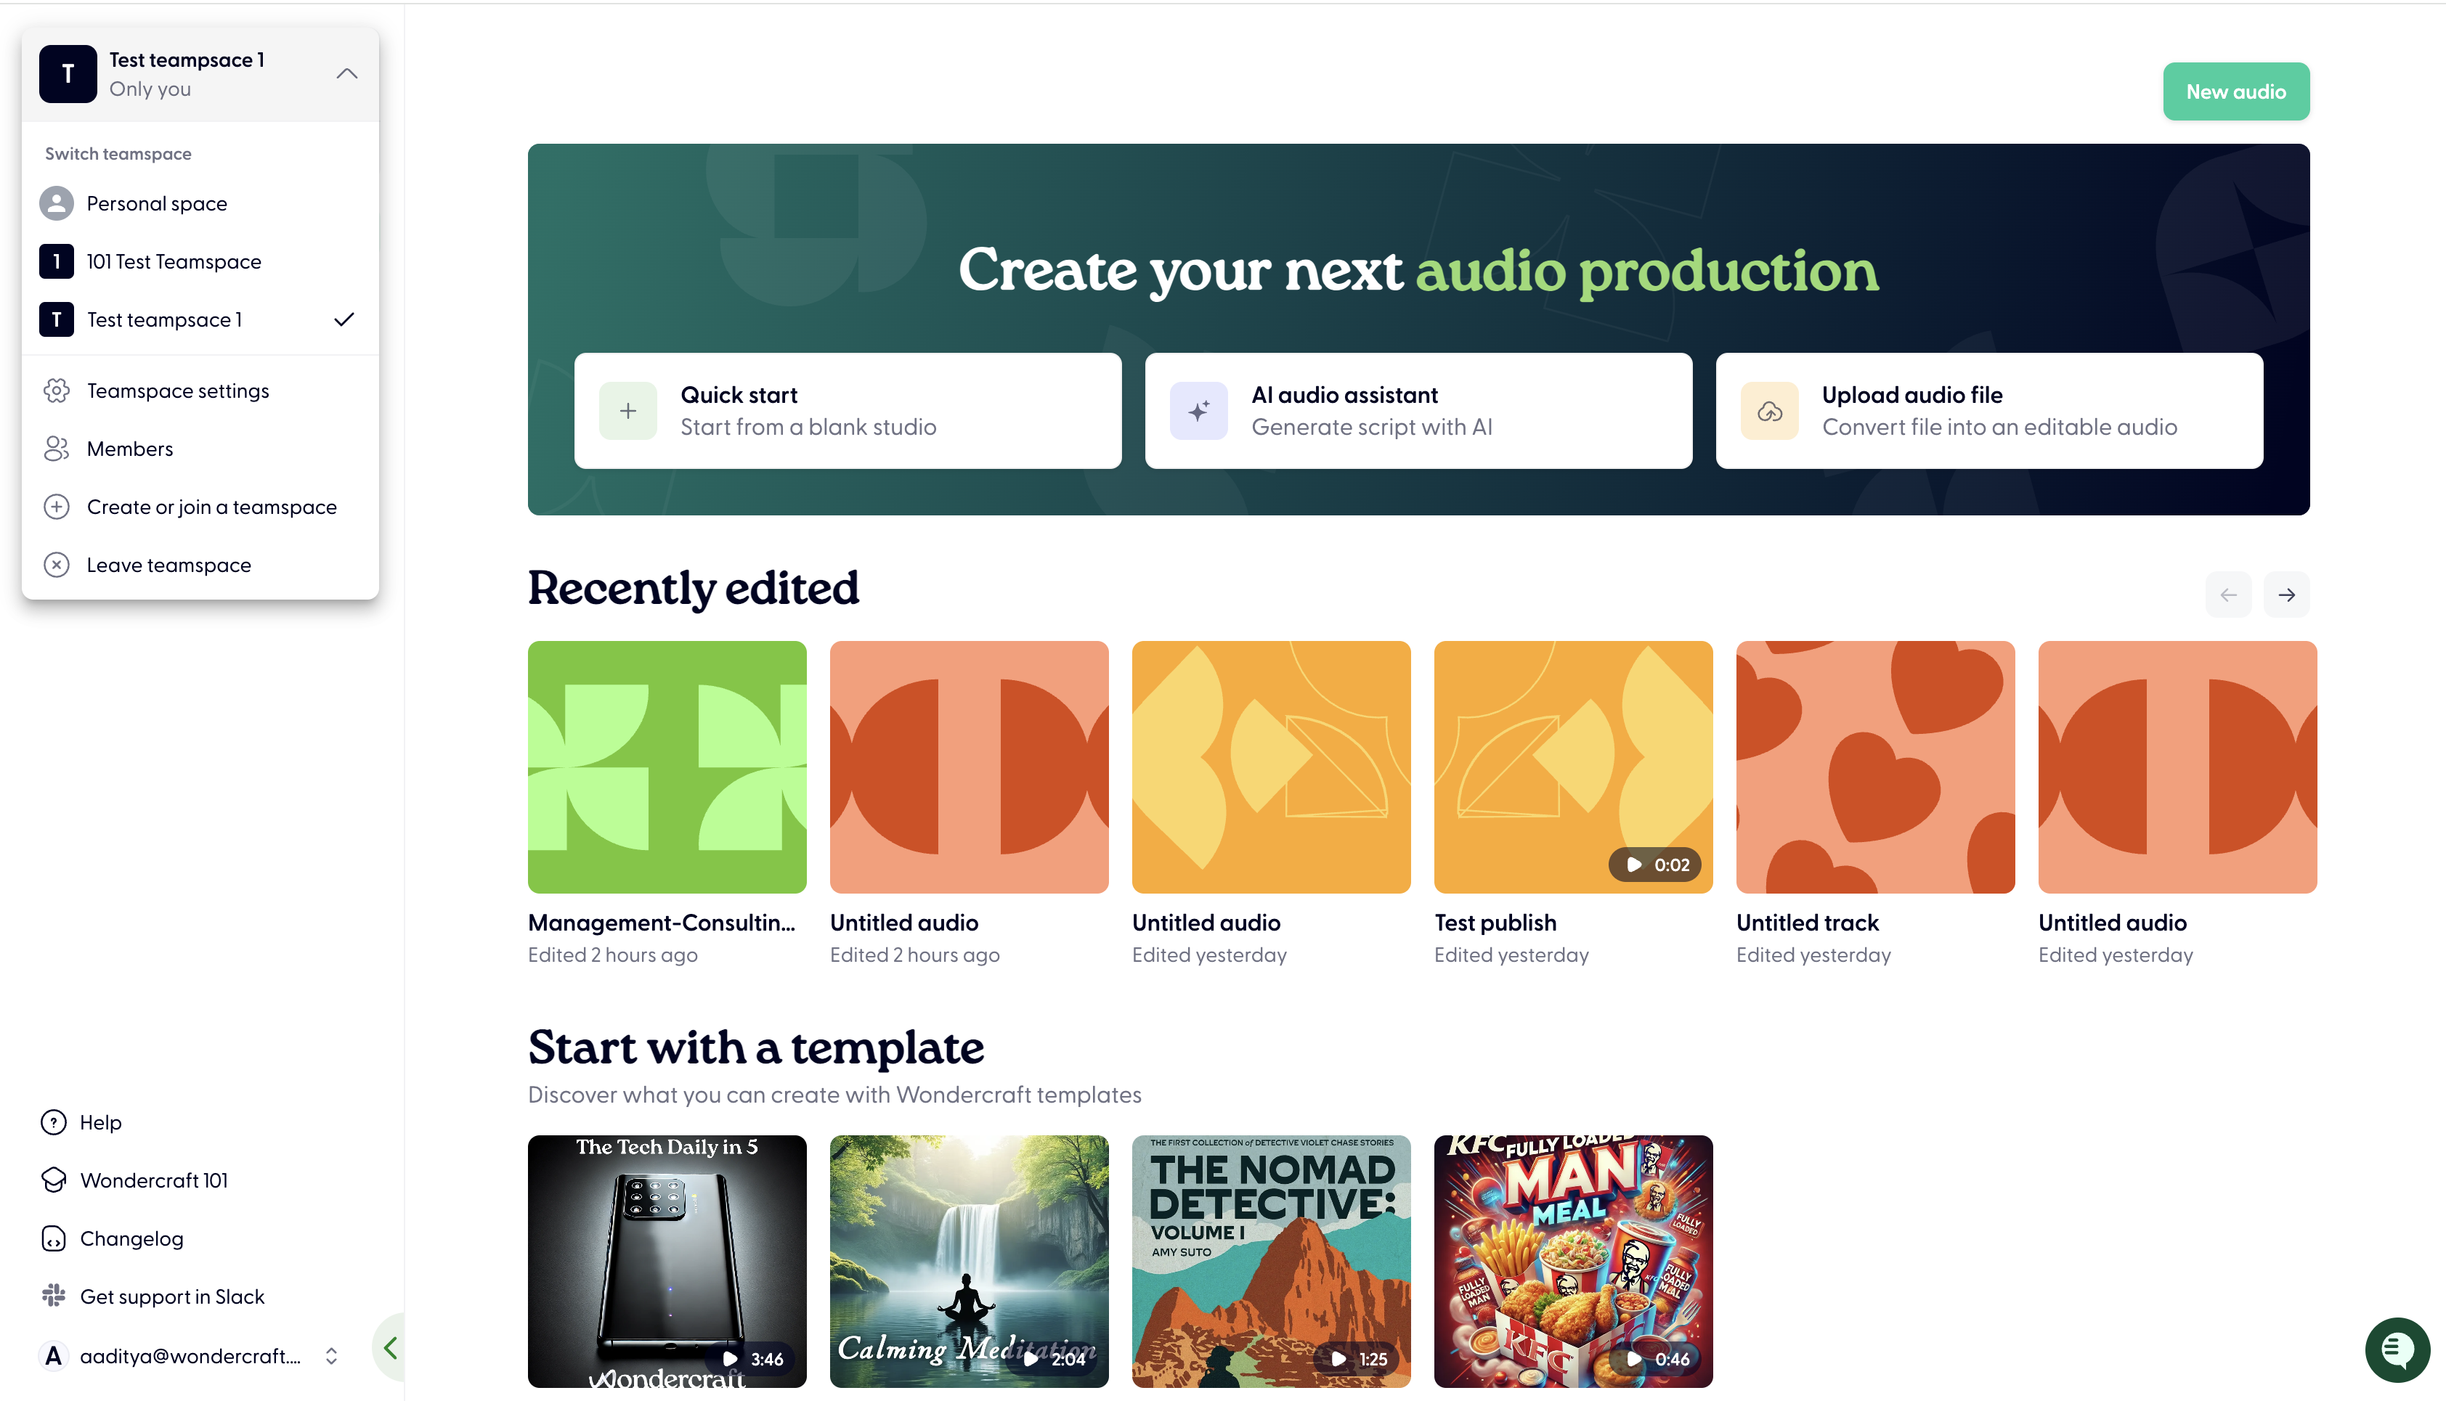The width and height of the screenshot is (2446, 1401).
Task: Click the Changelog icon
Action: click(x=54, y=1238)
